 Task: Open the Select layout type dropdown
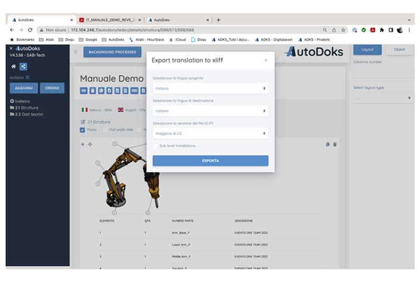coord(383,98)
